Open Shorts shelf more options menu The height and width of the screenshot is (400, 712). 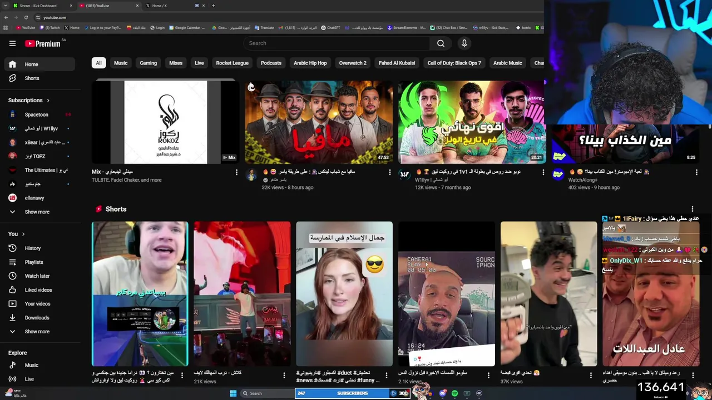click(693, 209)
